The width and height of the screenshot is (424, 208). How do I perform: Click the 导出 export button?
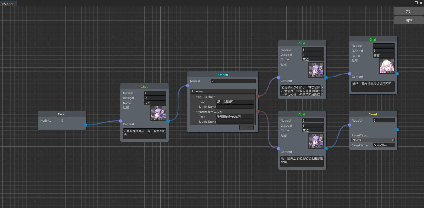click(x=409, y=11)
